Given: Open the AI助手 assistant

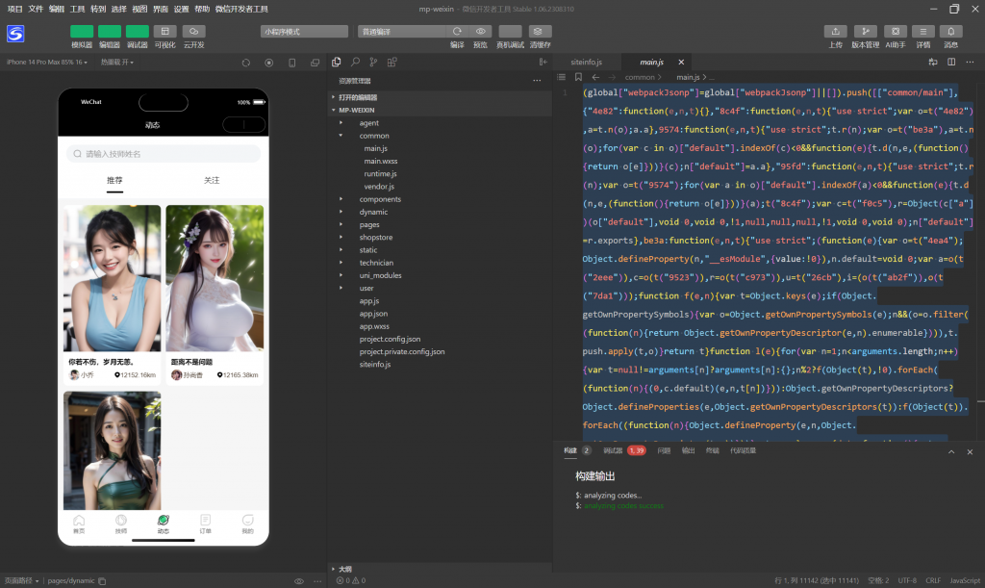Looking at the screenshot, I should 895,32.
